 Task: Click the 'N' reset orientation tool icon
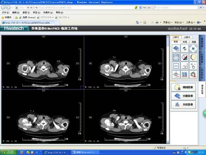pos(193,48)
